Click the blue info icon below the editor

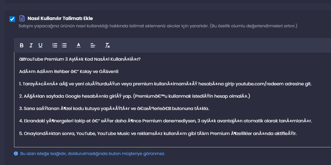(x=16, y=154)
